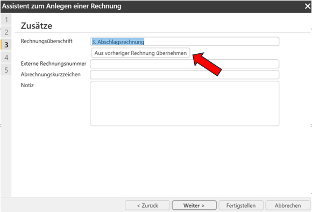Click the Notiz label
This screenshot has height=212, width=312.
coord(27,85)
